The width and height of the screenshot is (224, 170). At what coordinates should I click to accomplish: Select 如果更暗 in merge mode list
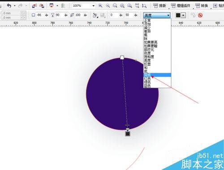(157, 46)
